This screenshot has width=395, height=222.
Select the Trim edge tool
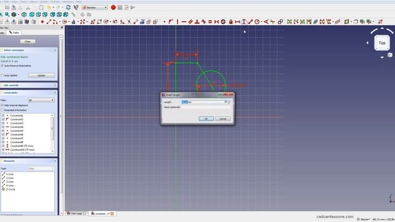tap(129, 22)
